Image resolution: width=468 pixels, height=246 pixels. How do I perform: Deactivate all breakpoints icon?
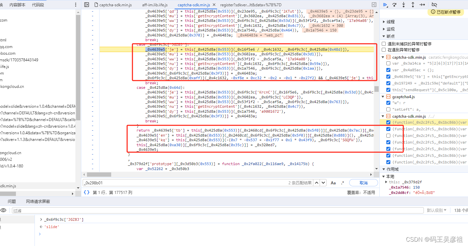pos(434,5)
